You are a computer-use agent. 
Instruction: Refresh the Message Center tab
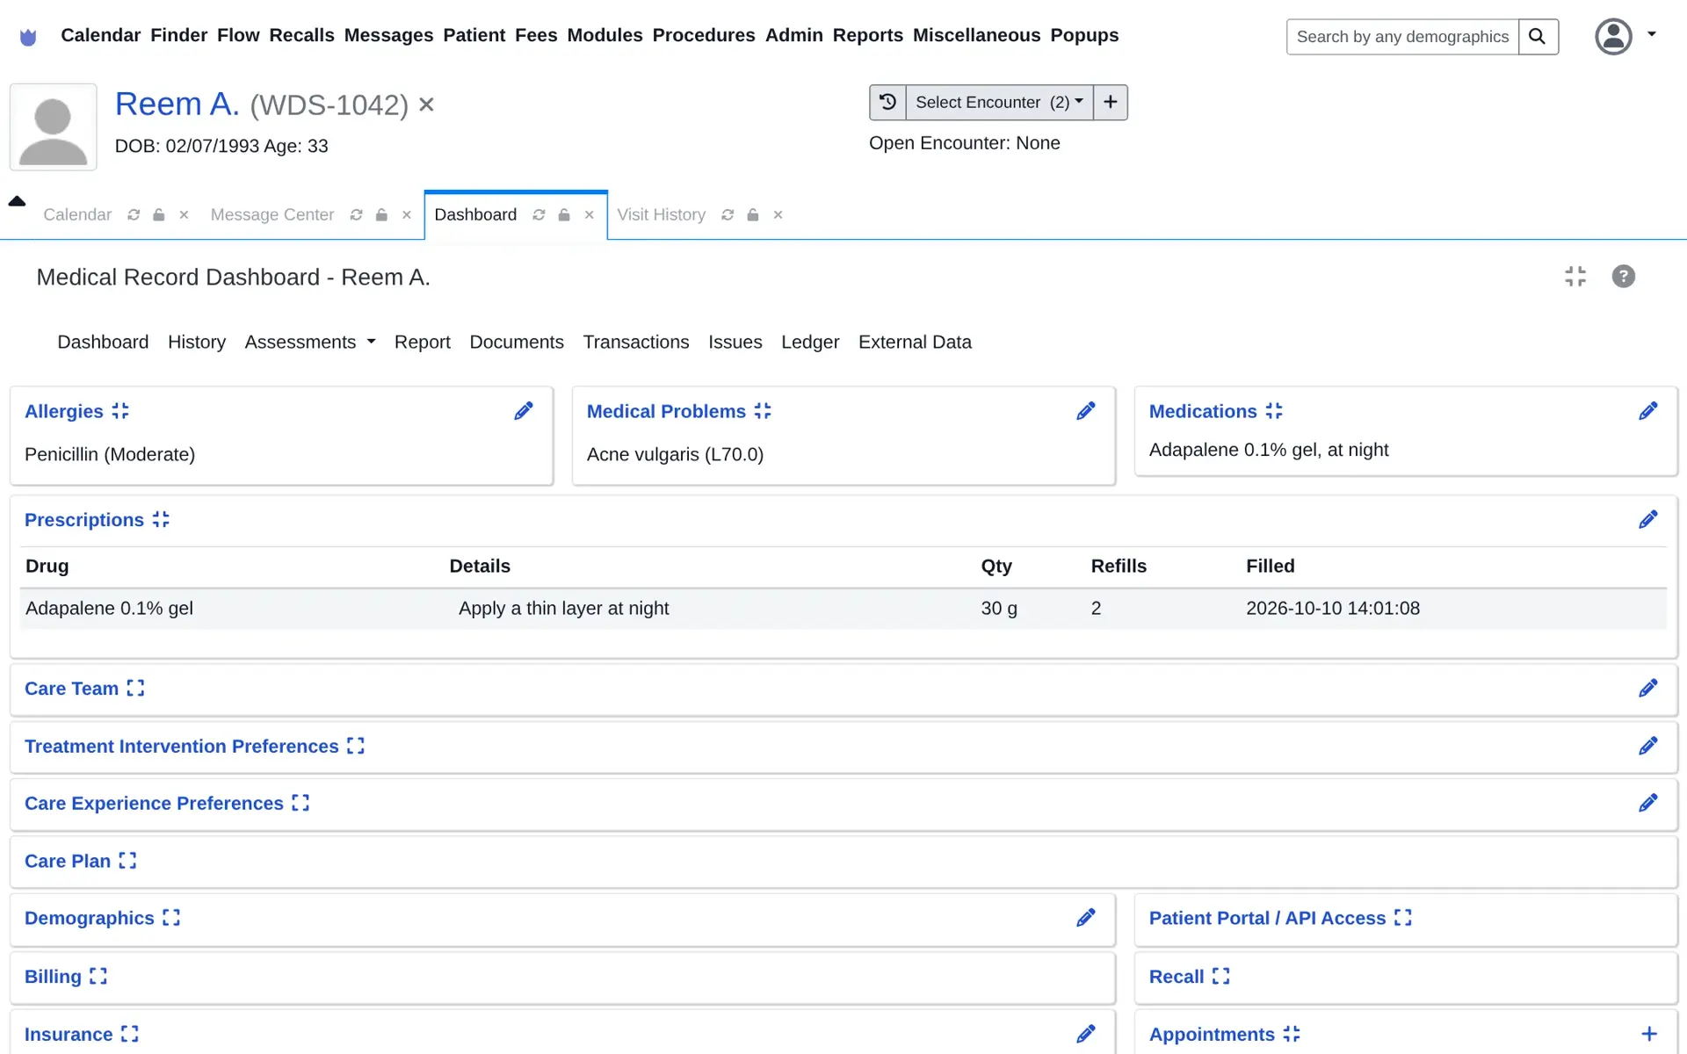pyautogui.click(x=356, y=214)
